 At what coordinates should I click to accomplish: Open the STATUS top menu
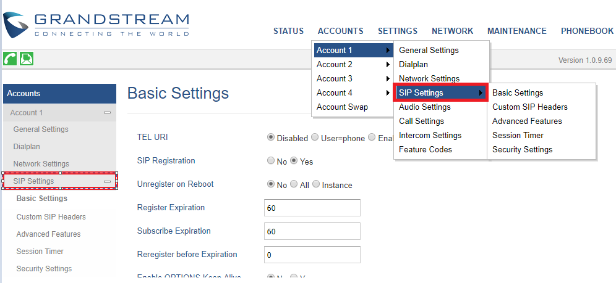pyautogui.click(x=288, y=31)
